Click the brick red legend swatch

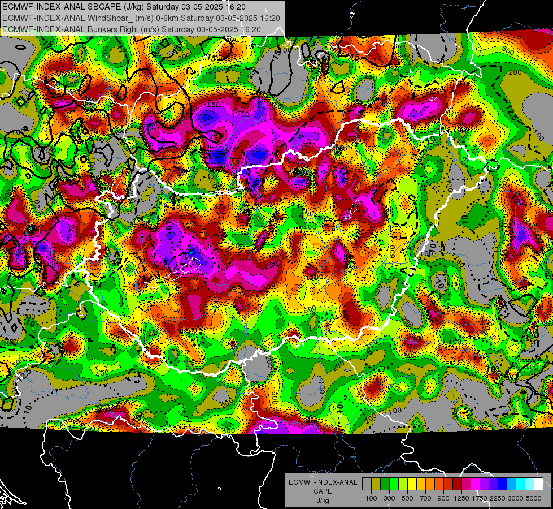coord(449,484)
